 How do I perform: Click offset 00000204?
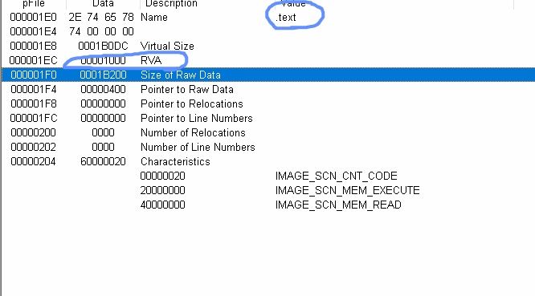(34, 161)
